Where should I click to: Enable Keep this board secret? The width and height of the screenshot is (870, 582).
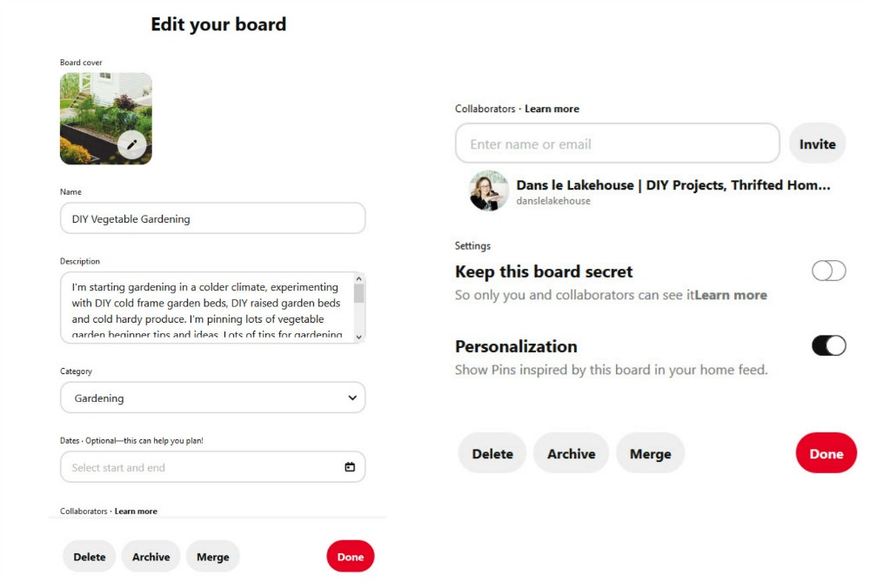click(x=828, y=271)
